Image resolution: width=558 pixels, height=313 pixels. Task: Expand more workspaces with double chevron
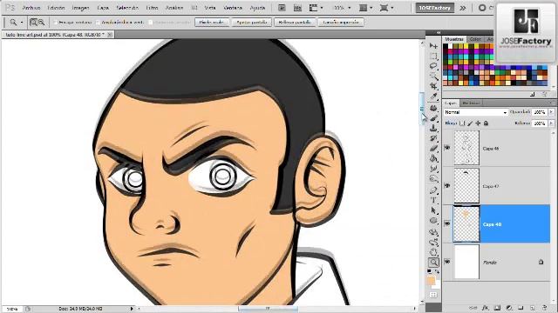[x=463, y=8]
